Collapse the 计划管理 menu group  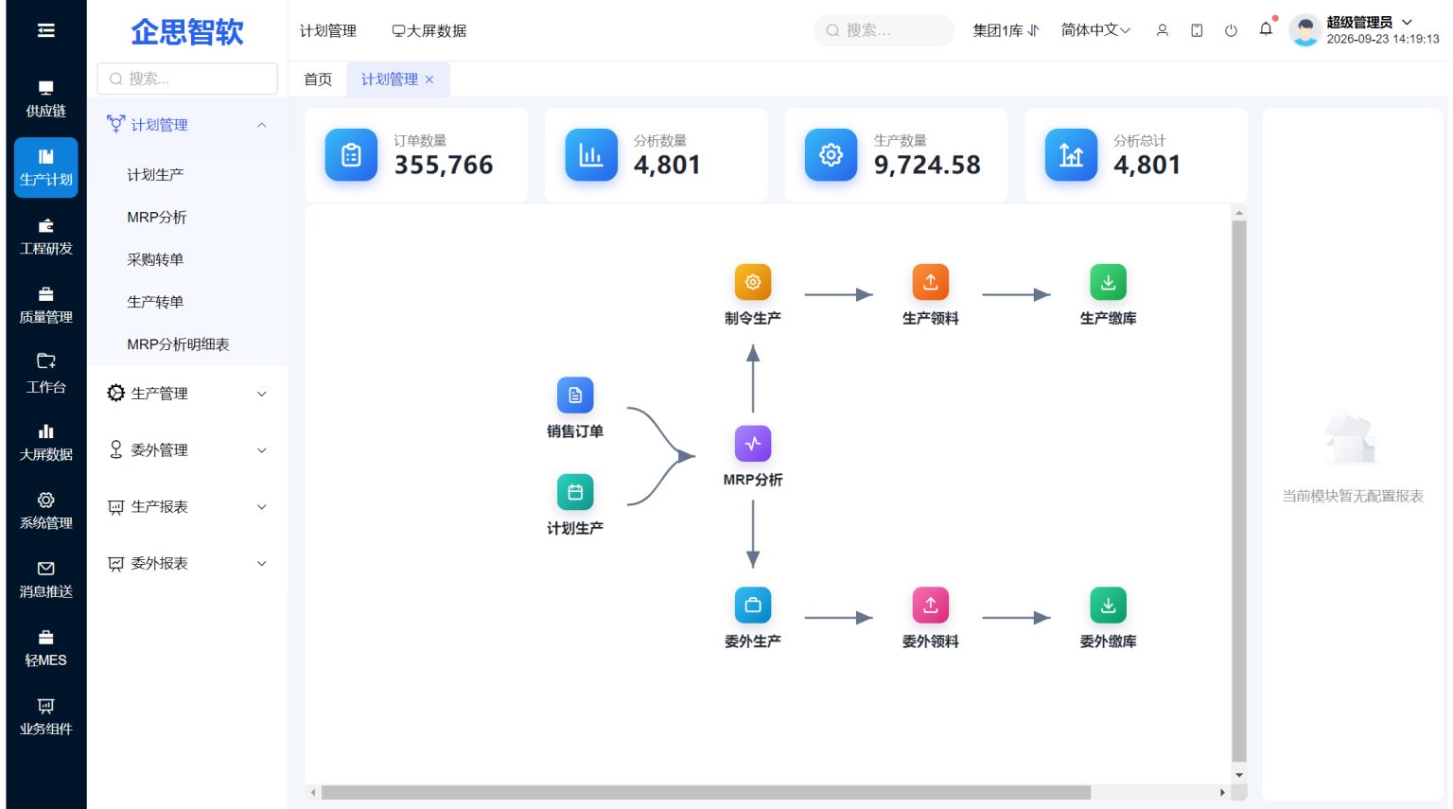tap(187, 125)
